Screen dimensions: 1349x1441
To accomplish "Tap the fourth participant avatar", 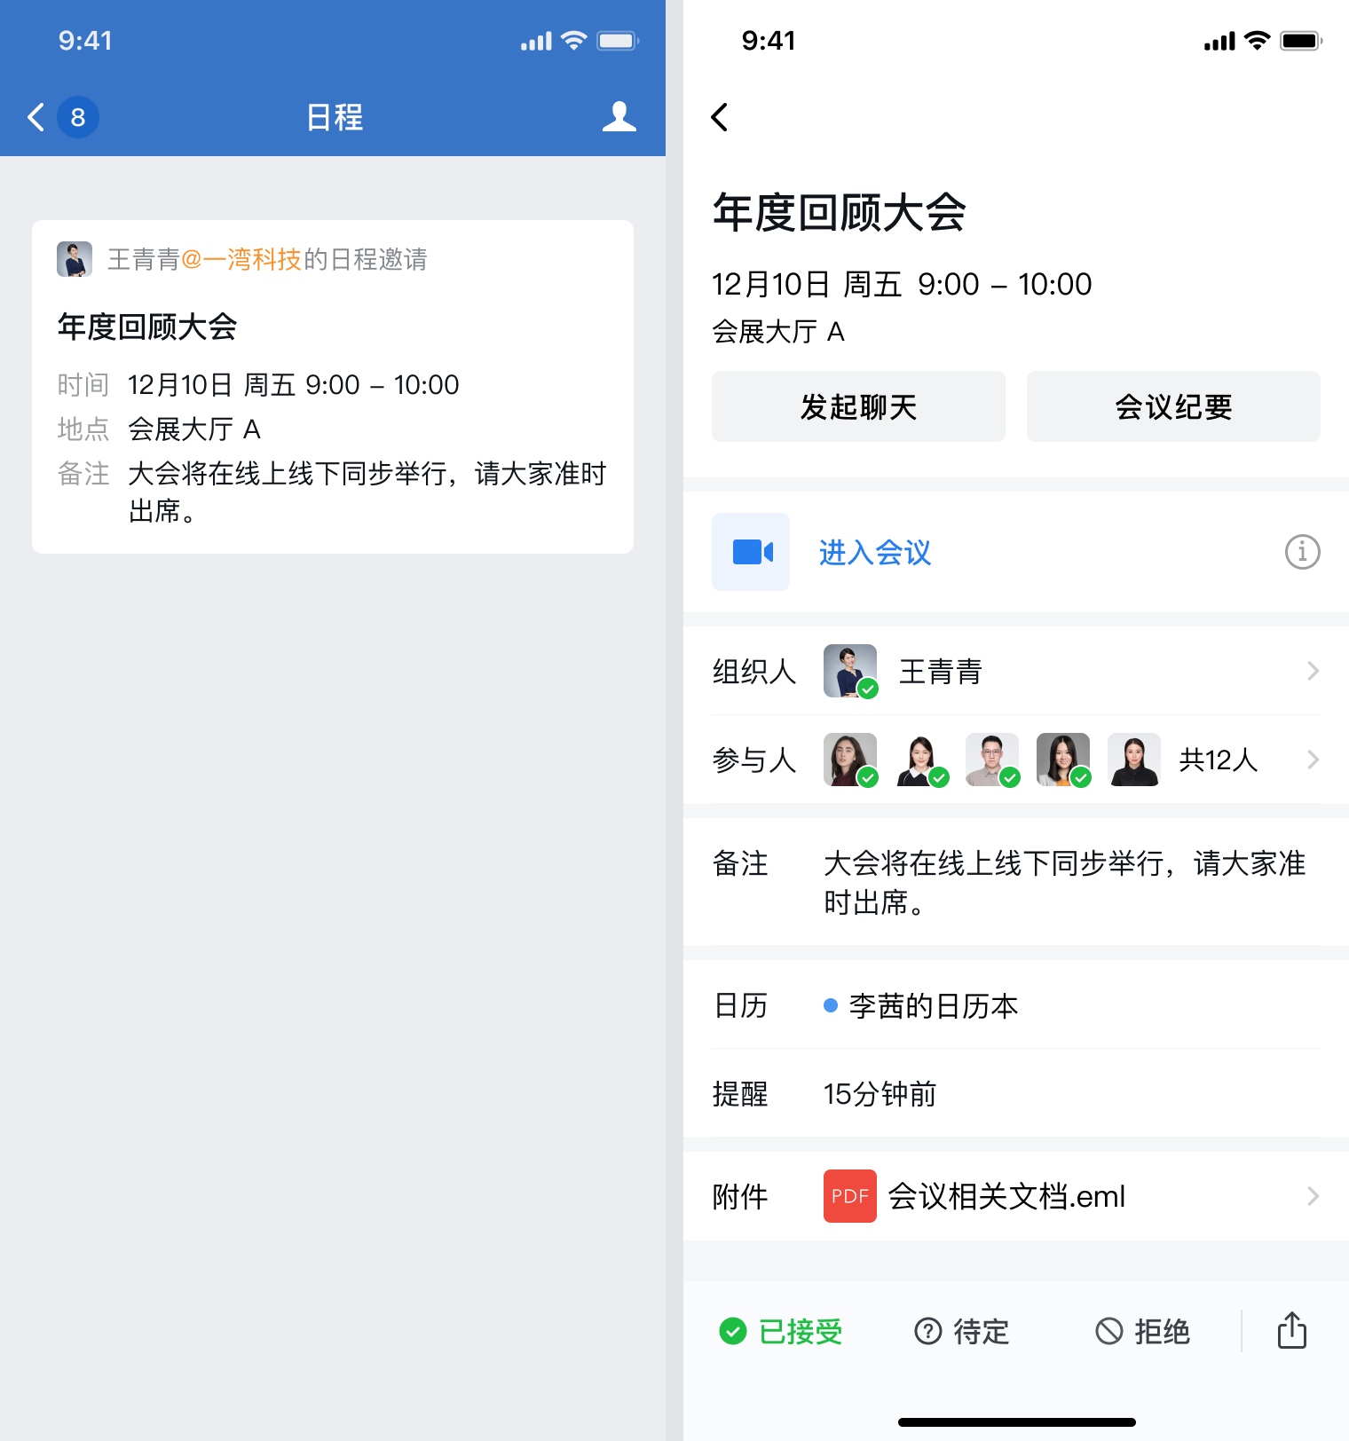I will point(1063,760).
